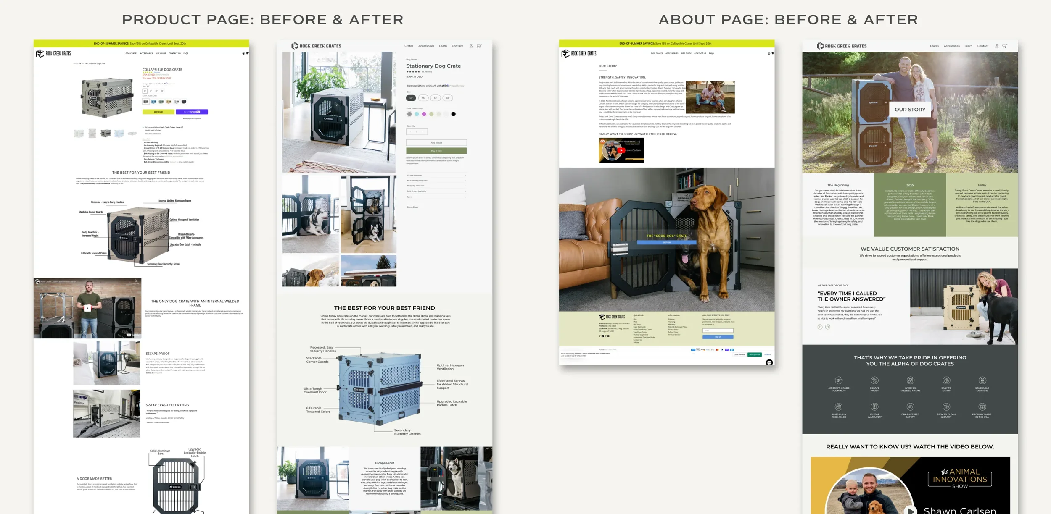Click next testimonial arrow on About page
The image size is (1051, 514).
coord(827,327)
